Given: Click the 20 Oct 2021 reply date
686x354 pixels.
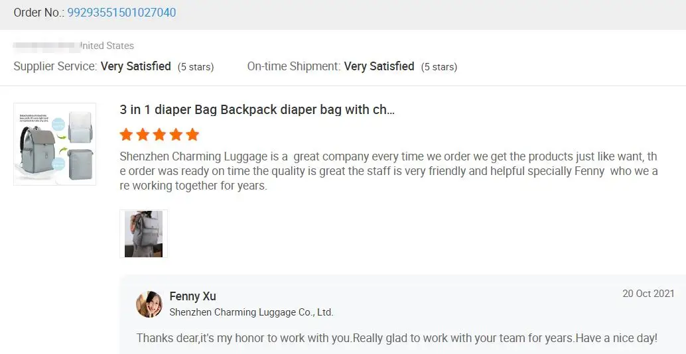Looking at the screenshot, I should (648, 294).
